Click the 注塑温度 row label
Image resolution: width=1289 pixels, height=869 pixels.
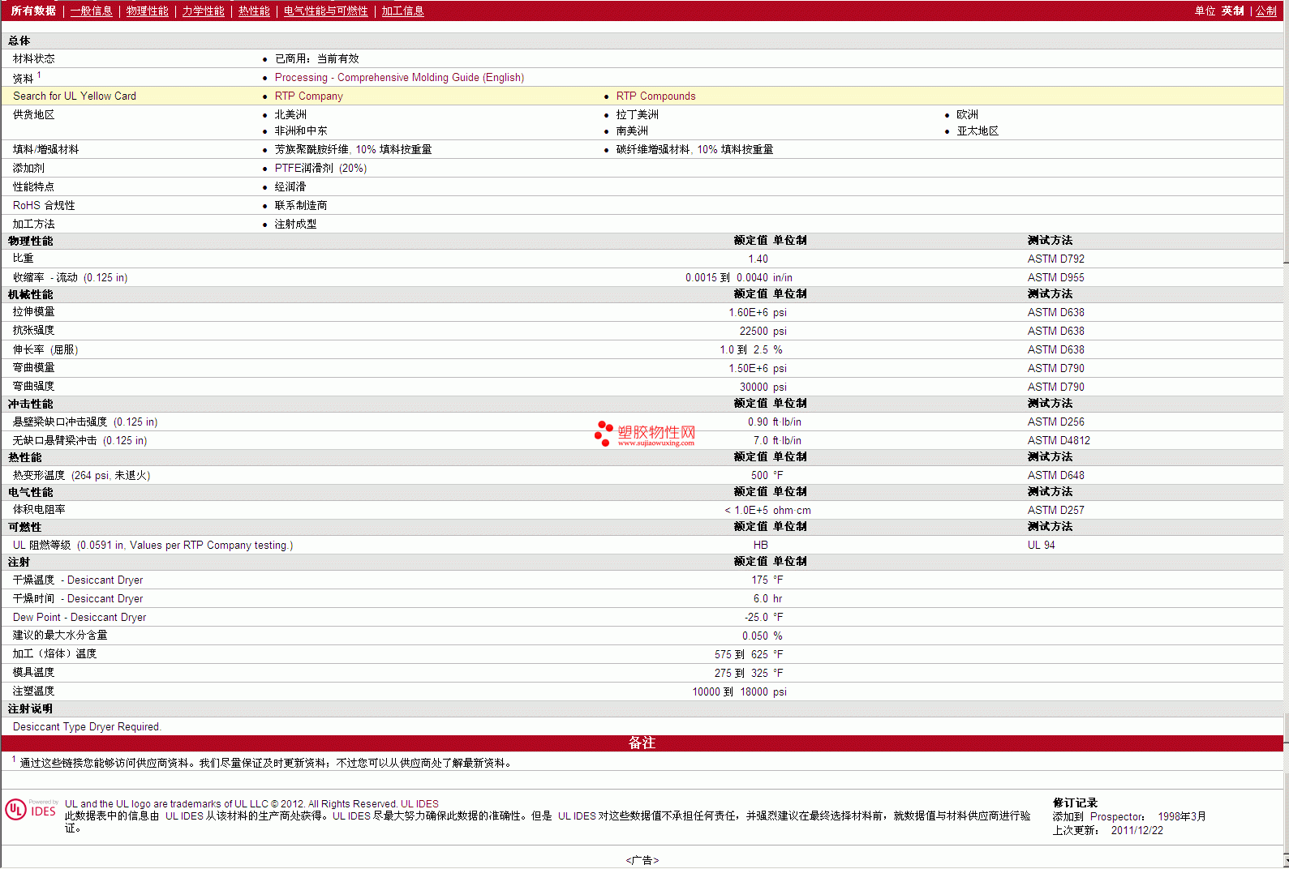pos(33,691)
